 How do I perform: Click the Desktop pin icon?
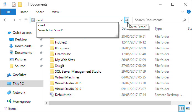coord(41,39)
